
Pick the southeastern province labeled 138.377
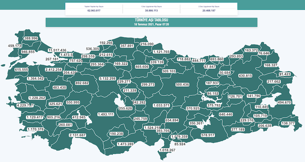(290, 123)
